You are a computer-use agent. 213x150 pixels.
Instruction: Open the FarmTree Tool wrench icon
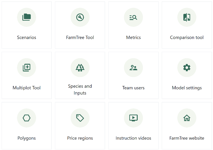coord(80,17)
